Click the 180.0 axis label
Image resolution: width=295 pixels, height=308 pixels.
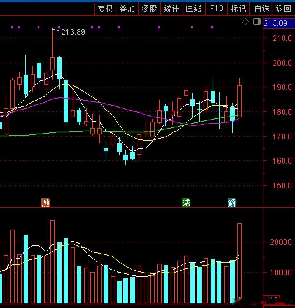coord(282,112)
